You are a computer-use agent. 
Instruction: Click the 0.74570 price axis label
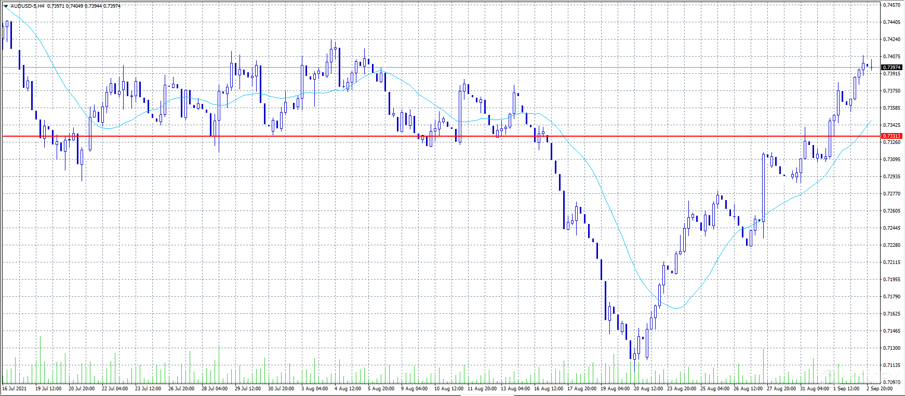(x=891, y=5)
